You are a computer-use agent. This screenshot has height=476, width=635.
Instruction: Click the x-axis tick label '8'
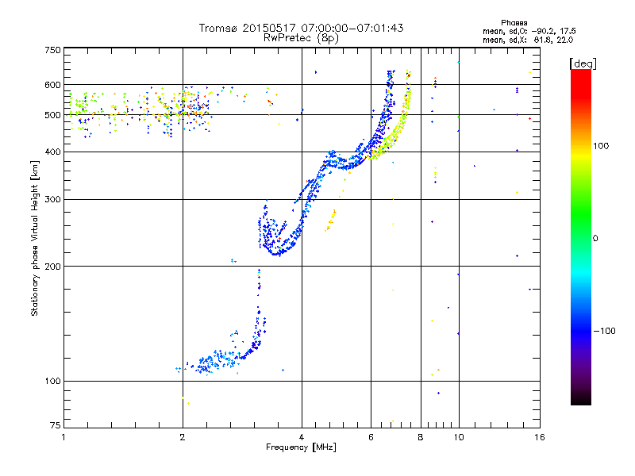coord(421,437)
